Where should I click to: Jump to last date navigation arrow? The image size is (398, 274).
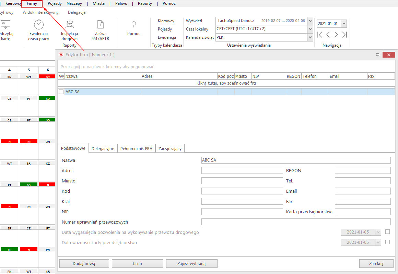pyautogui.click(x=344, y=35)
